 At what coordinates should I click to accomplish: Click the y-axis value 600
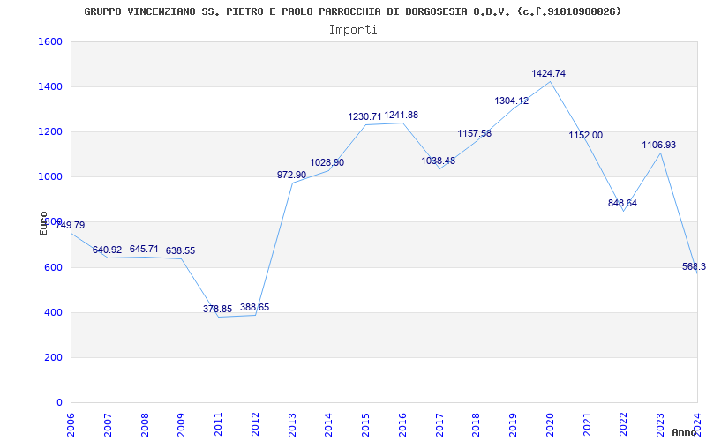pos(53,267)
